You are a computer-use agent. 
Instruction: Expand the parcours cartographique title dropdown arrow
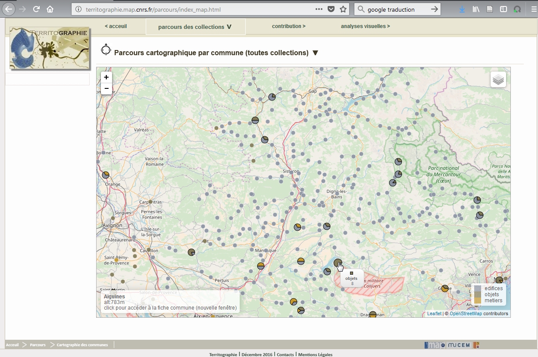(x=315, y=53)
